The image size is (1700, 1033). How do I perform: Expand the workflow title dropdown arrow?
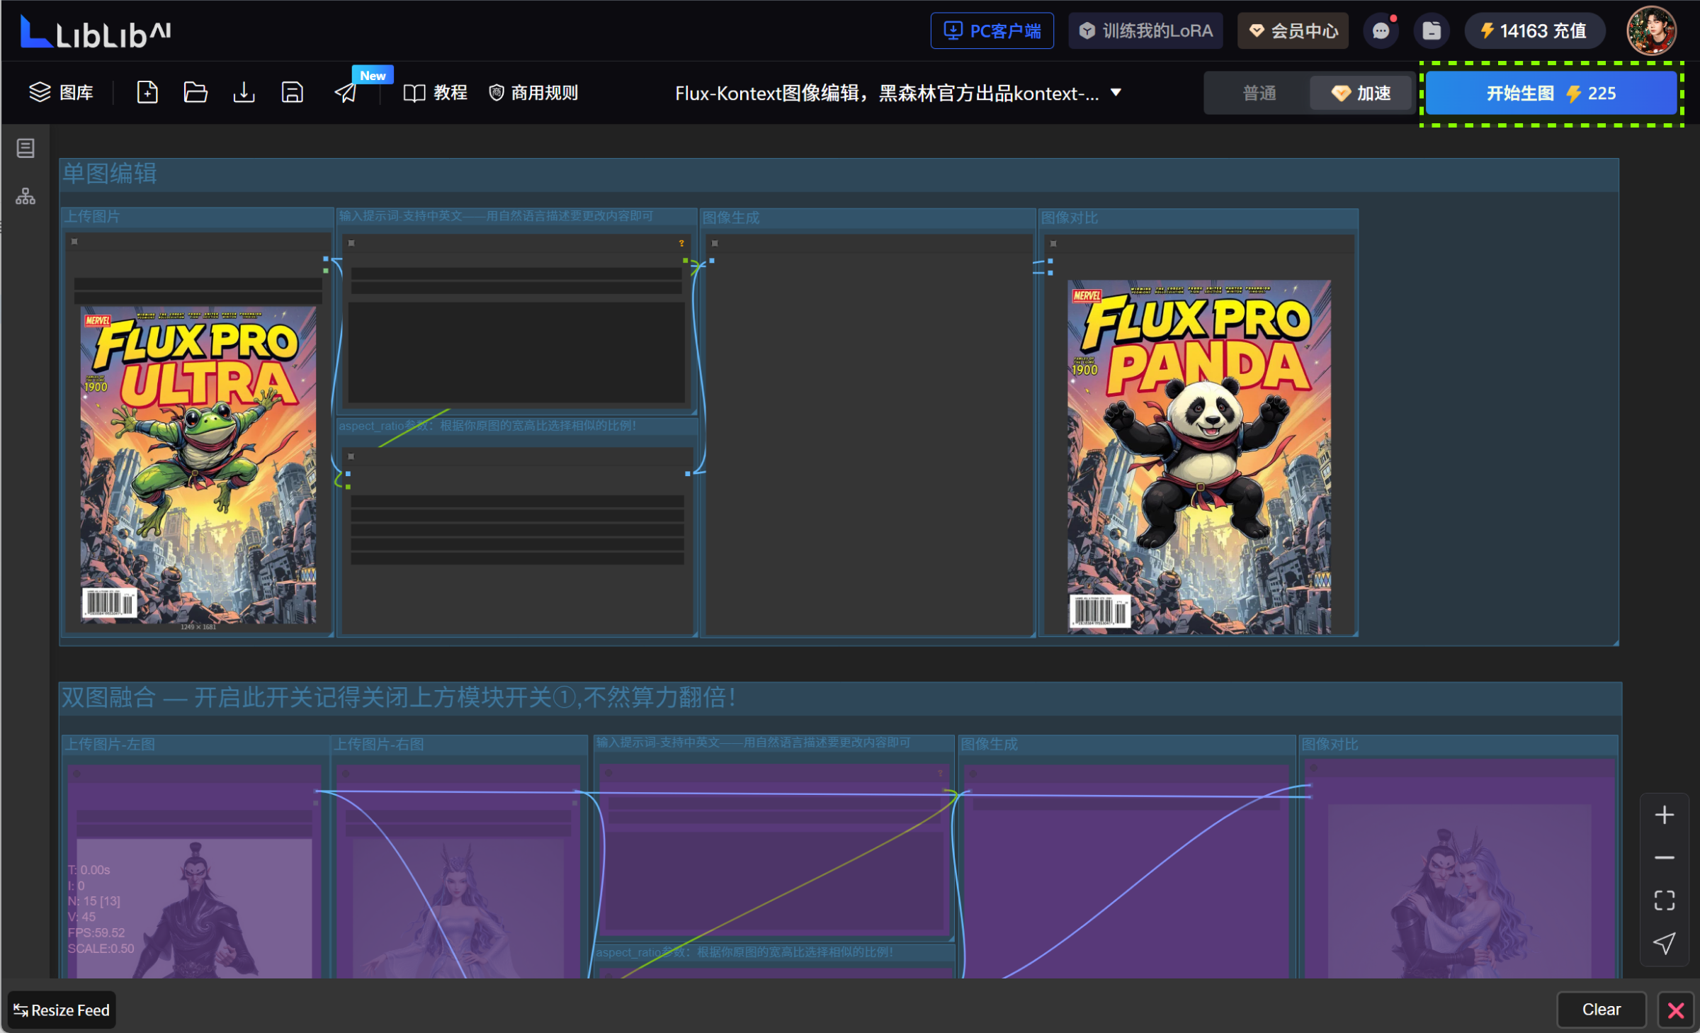pos(1116,93)
